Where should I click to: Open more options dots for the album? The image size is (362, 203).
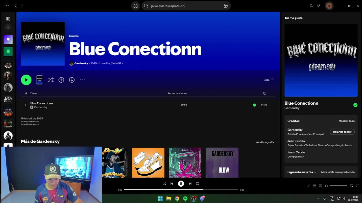82,80
